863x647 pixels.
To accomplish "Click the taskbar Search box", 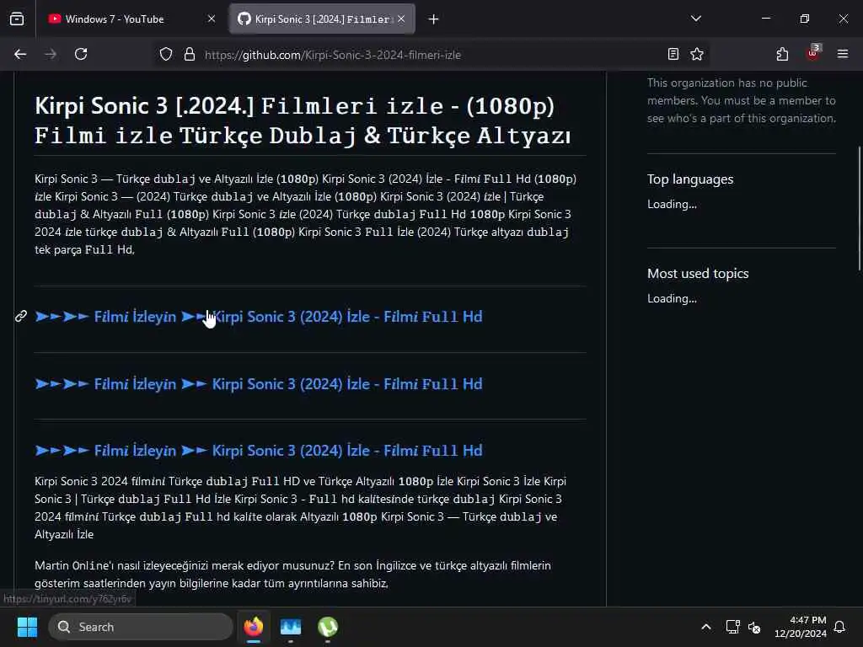I will coord(141,627).
